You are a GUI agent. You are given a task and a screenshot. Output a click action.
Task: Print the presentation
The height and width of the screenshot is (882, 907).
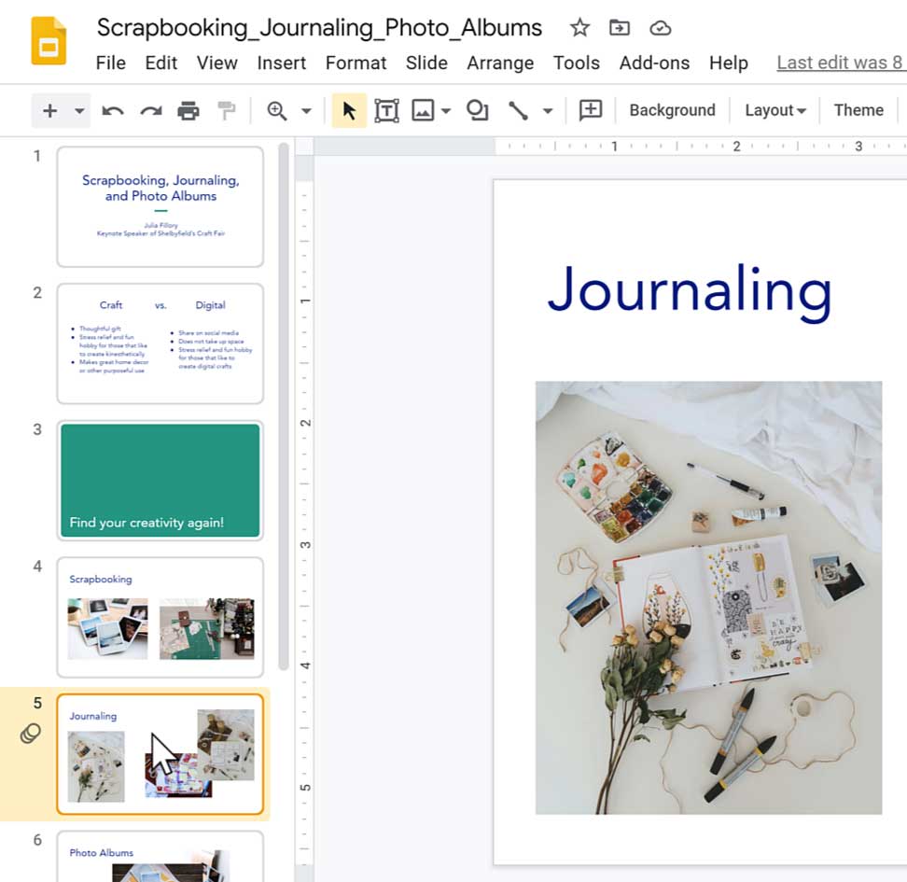coord(188,110)
